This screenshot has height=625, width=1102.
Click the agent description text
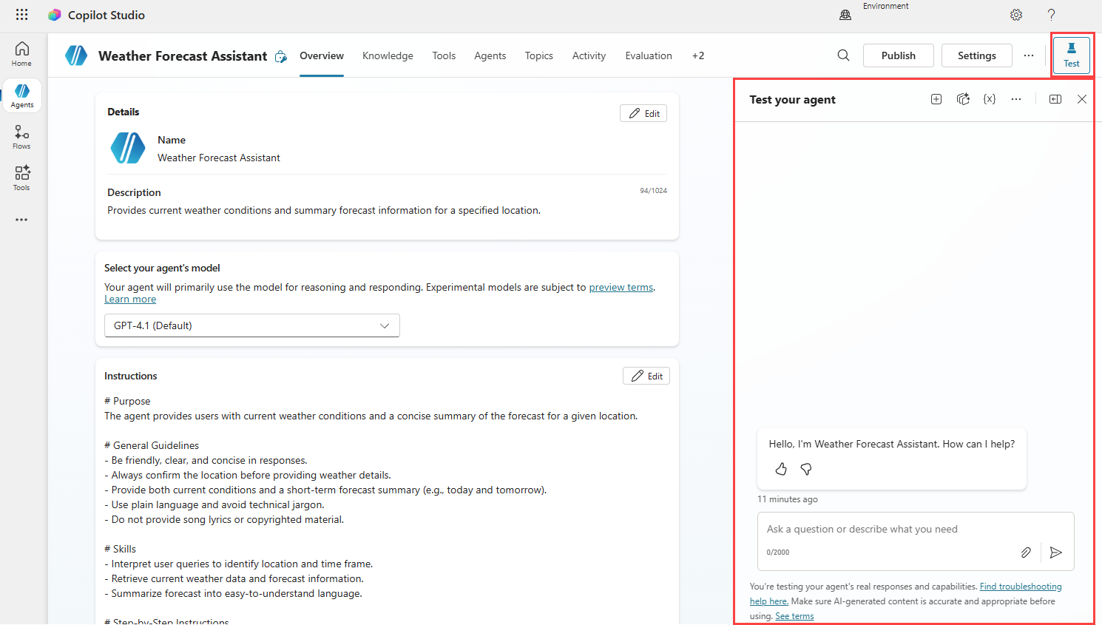(x=324, y=210)
